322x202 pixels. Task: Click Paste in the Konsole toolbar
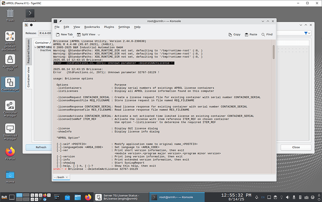[x=251, y=35]
